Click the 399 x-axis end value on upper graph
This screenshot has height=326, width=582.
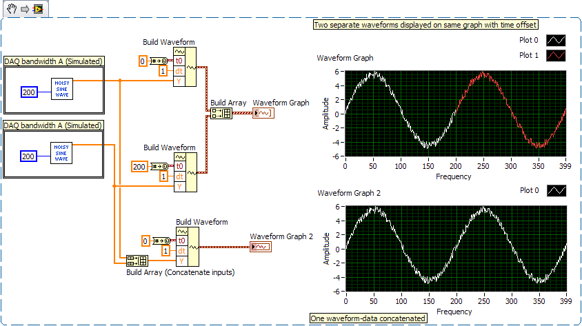(x=565, y=166)
